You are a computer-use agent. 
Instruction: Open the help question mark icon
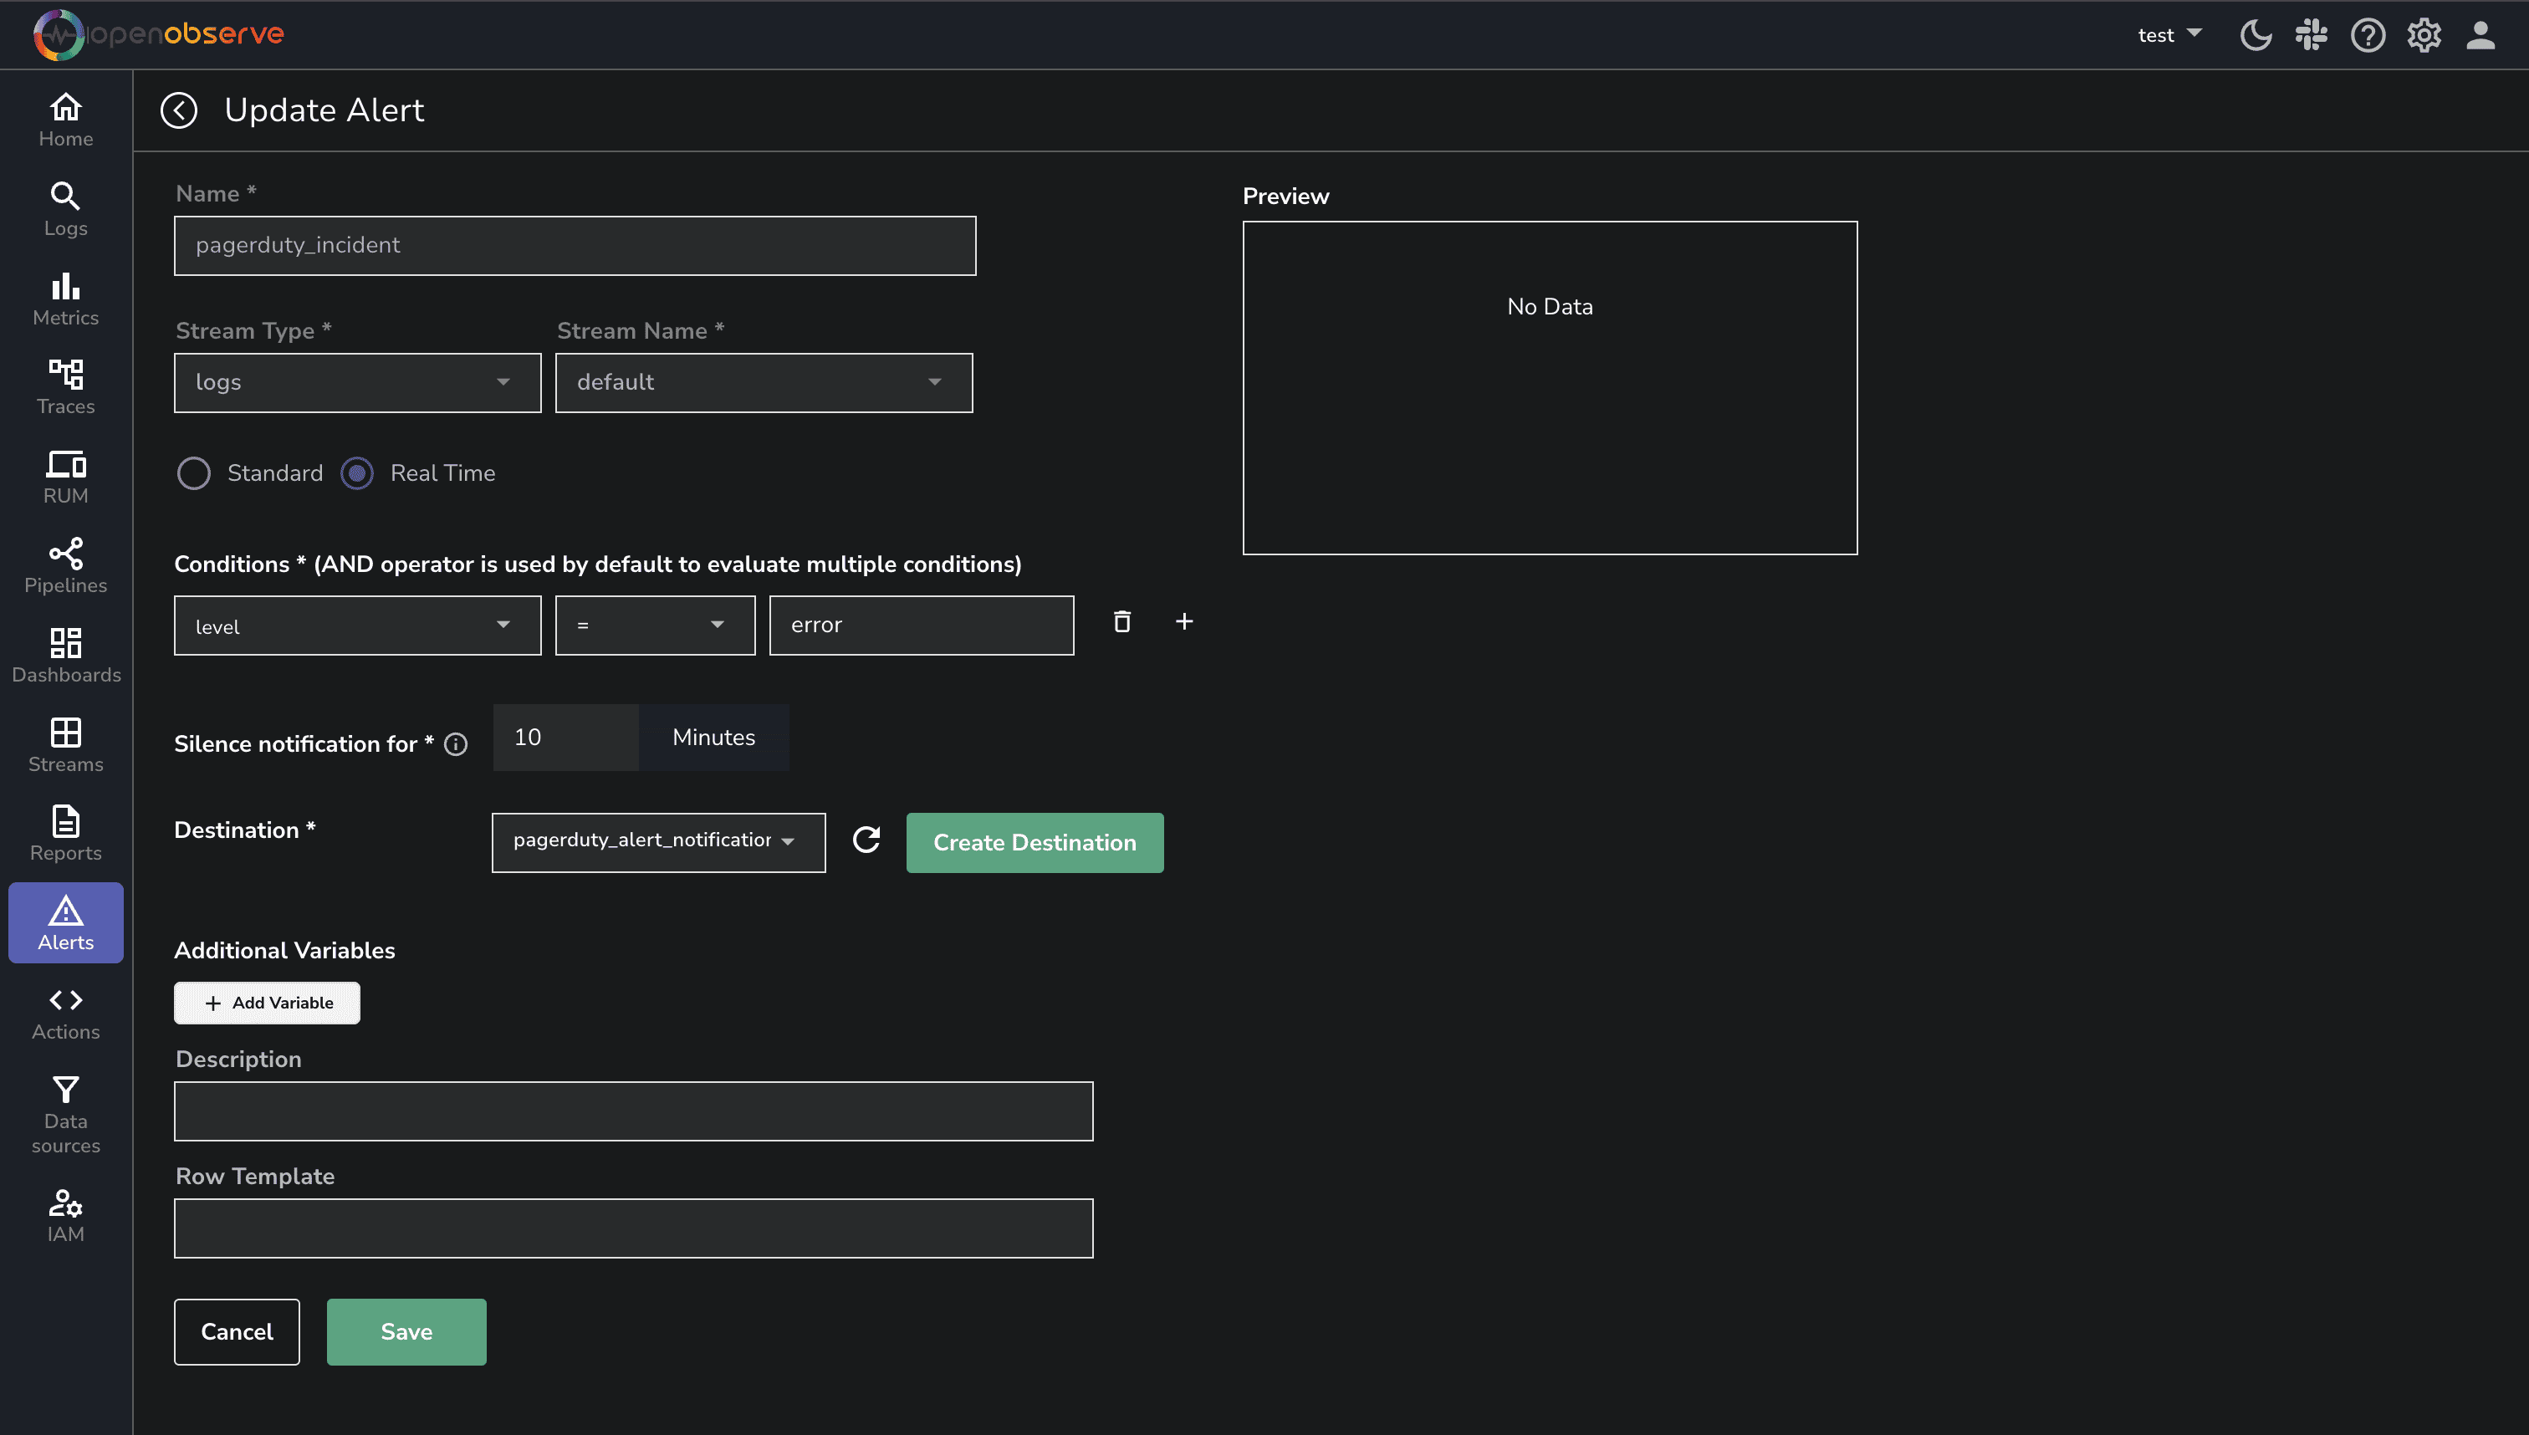point(2368,35)
